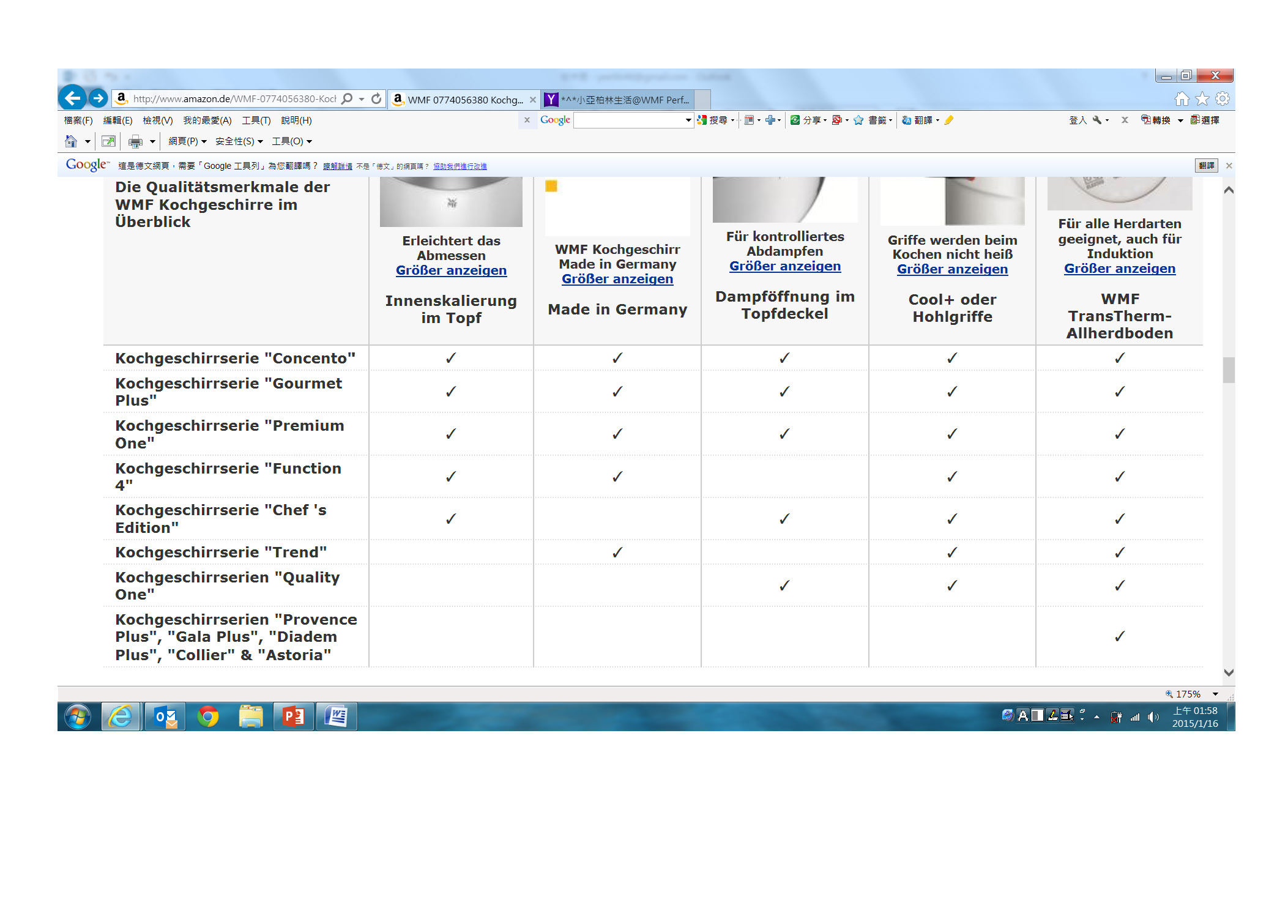Open the Page (網頁) dropdown menu
Image resolution: width=1288 pixels, height=911 pixels.
[x=187, y=141]
